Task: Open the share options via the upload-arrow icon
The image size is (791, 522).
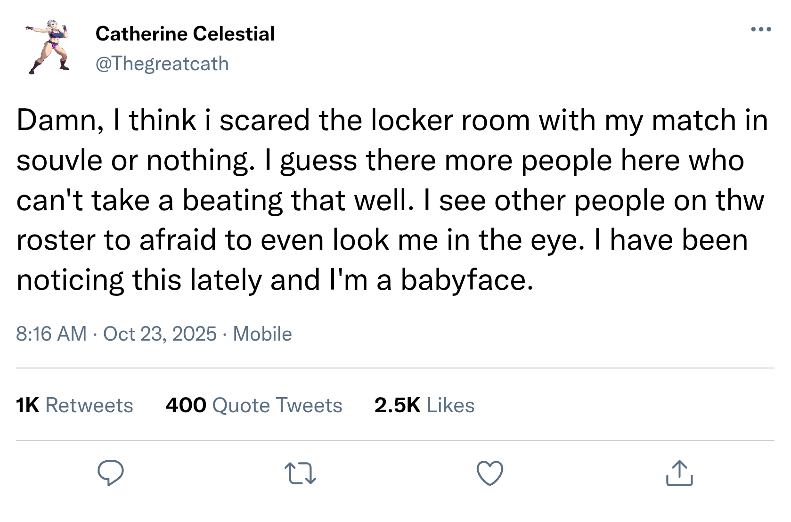Action: (x=679, y=473)
